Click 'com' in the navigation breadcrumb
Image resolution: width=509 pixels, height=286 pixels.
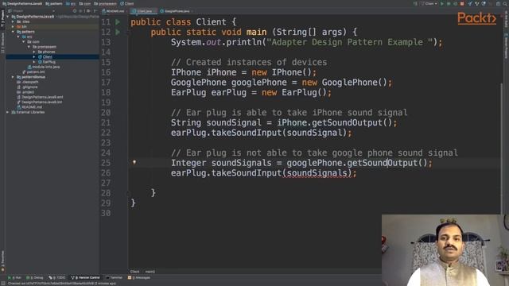(85, 4)
